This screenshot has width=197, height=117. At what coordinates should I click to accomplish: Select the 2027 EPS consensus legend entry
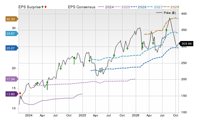tap(155, 7)
